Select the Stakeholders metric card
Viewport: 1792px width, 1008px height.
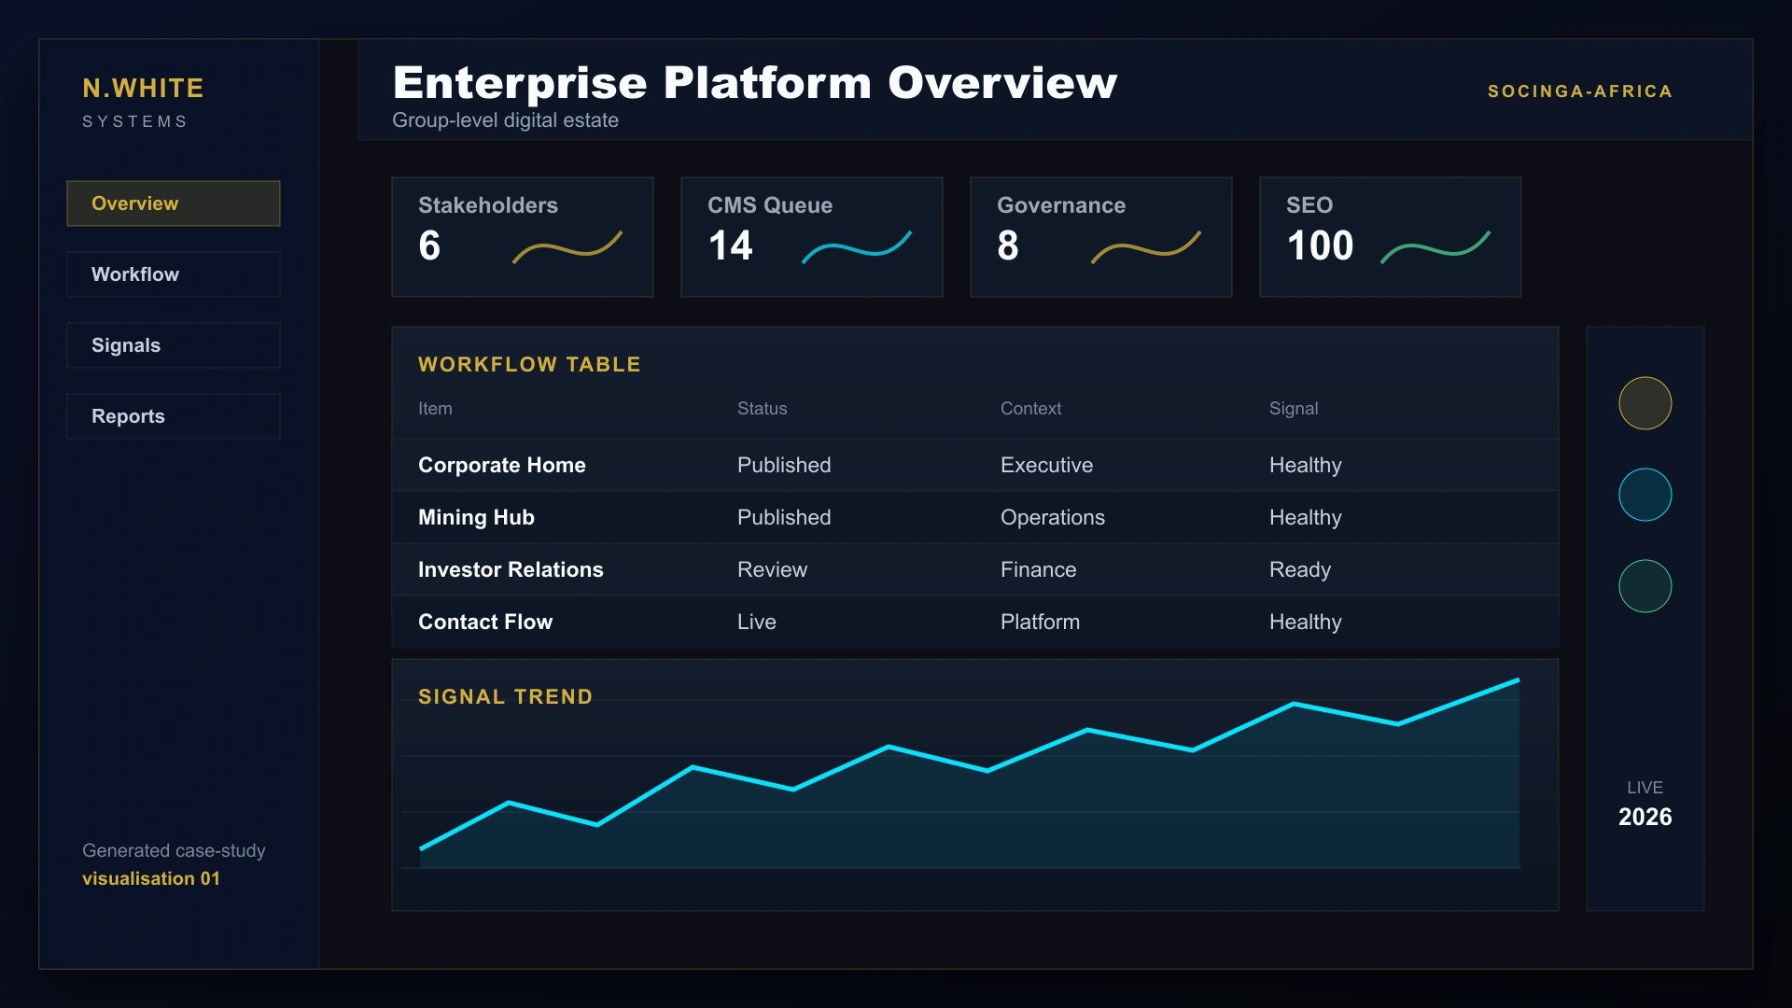[x=523, y=237]
